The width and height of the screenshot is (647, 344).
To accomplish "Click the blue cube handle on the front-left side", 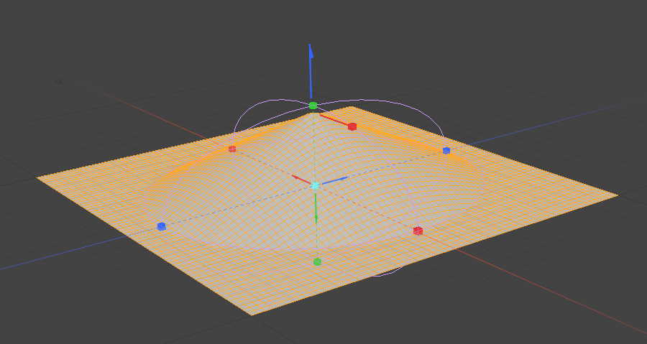I will (161, 226).
